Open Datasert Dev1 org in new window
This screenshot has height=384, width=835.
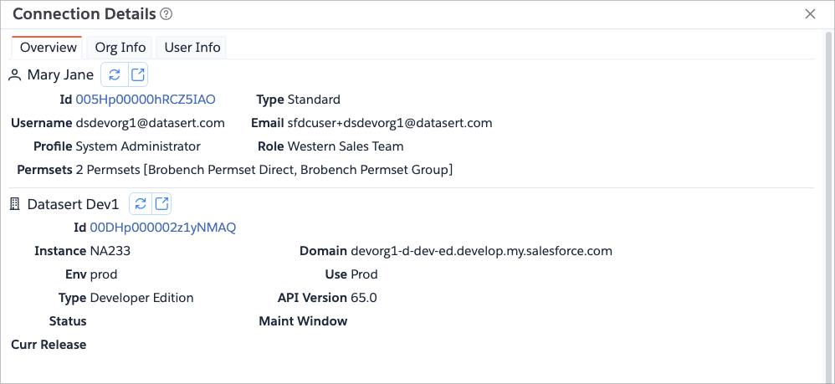pos(162,204)
